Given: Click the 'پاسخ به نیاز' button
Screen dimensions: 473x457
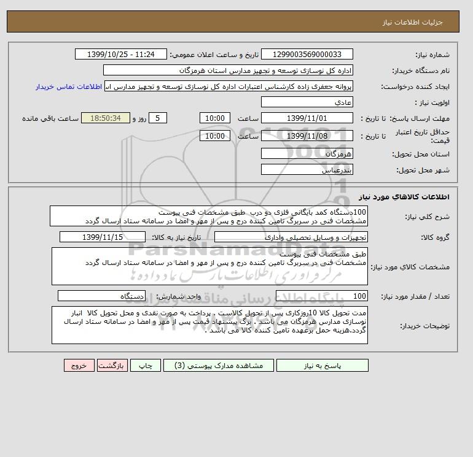Looking at the screenshot, I should 322,366.
